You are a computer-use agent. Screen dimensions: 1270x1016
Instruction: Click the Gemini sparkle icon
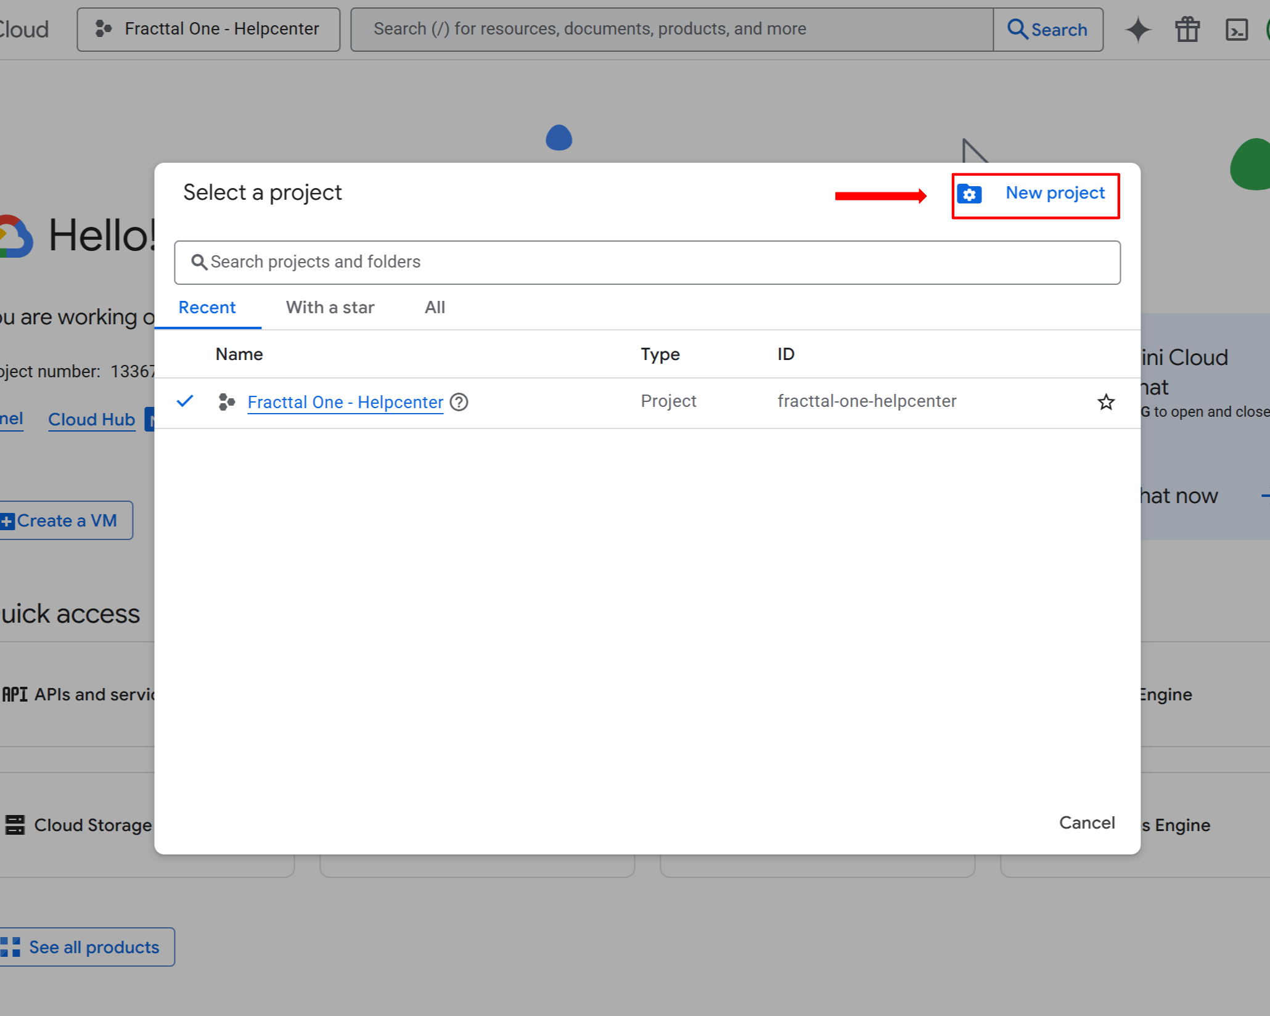pyautogui.click(x=1137, y=30)
